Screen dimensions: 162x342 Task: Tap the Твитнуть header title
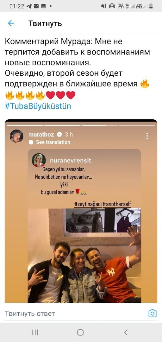(x=45, y=23)
